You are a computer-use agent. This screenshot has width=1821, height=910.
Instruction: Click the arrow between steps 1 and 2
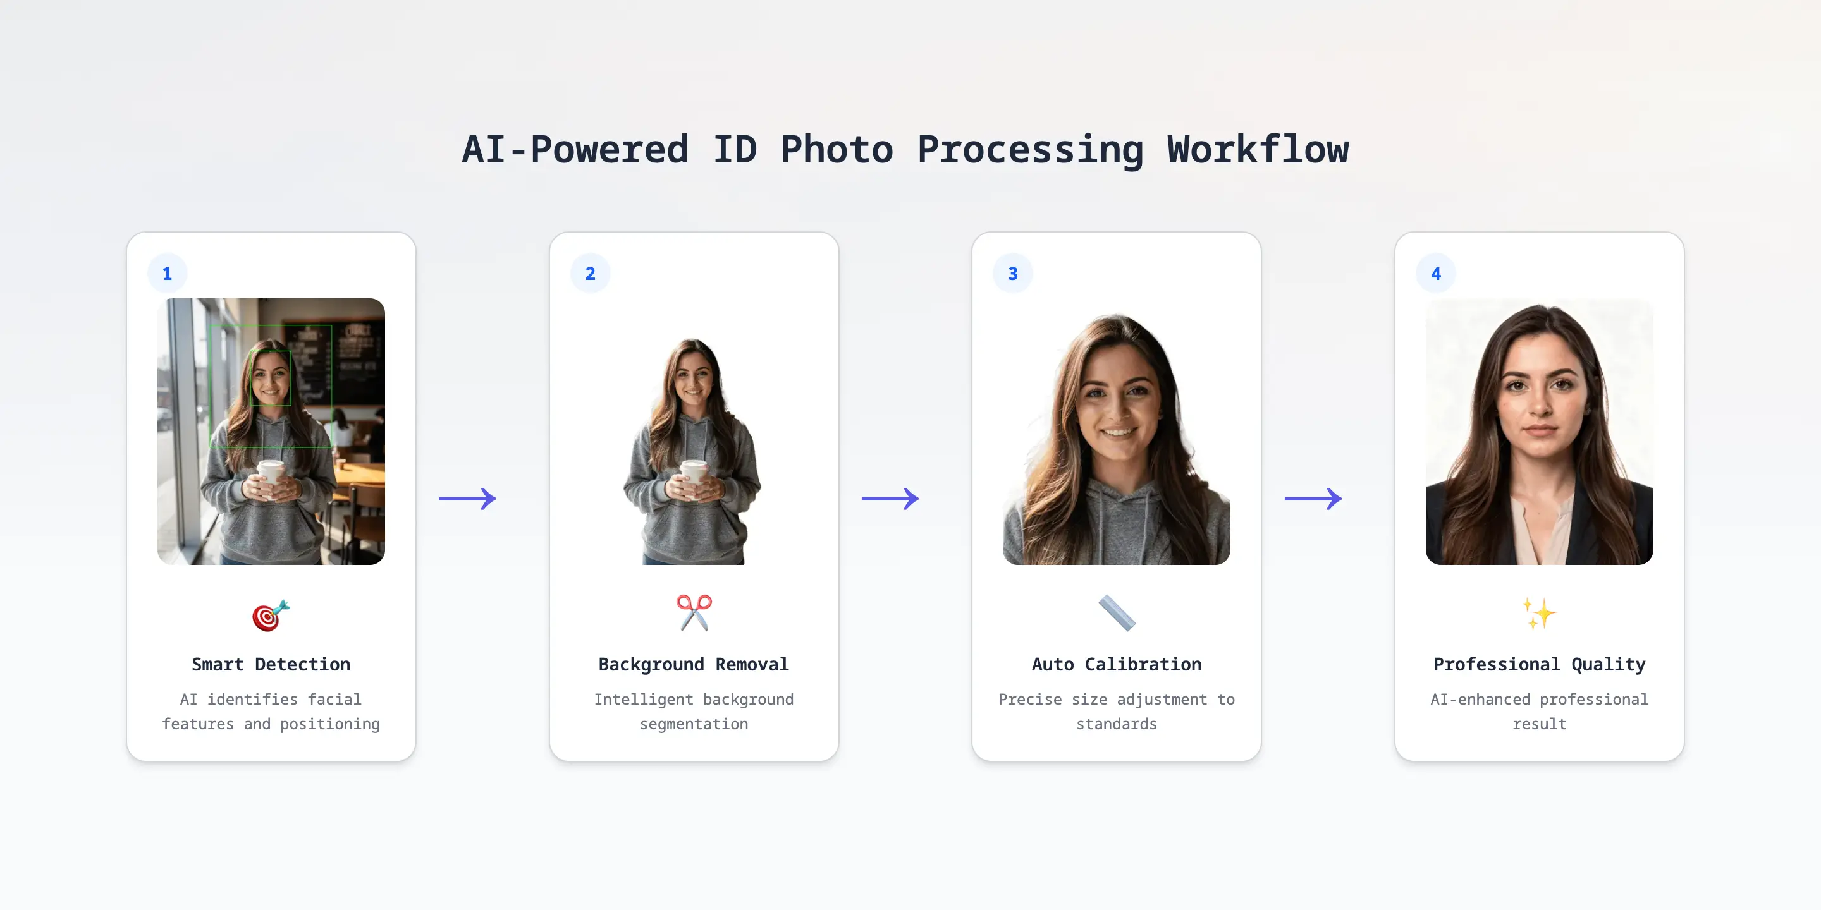[x=467, y=499]
